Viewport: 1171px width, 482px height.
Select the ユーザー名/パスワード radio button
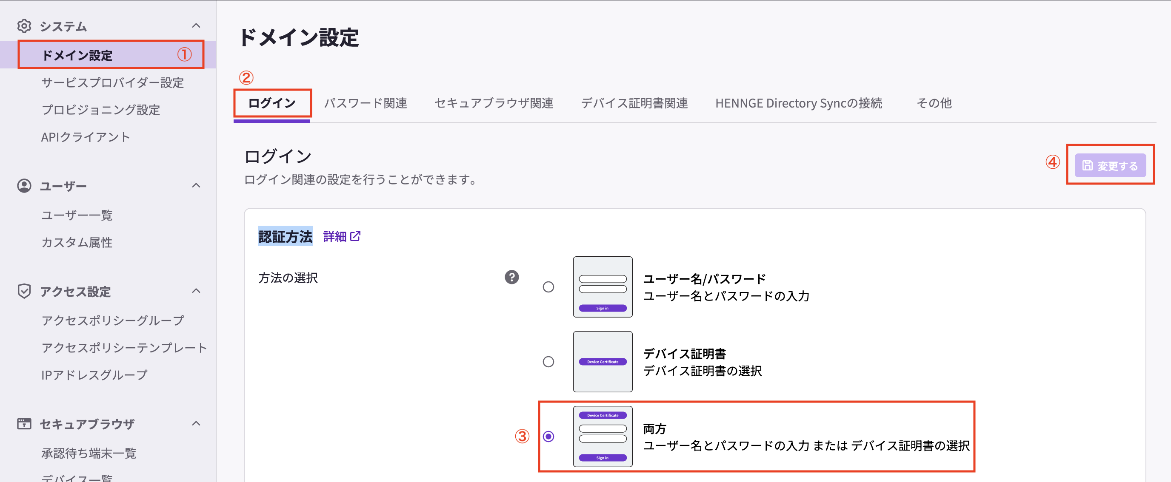[x=549, y=286]
